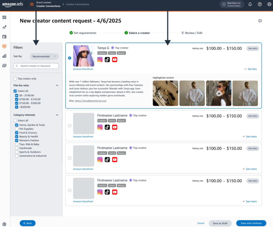Open the creative assets icon in sidebar

click(4, 66)
